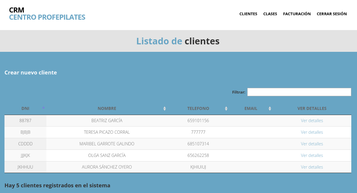Click the phone number 685107314 cell
The height and width of the screenshot is (193, 357).
point(198,144)
